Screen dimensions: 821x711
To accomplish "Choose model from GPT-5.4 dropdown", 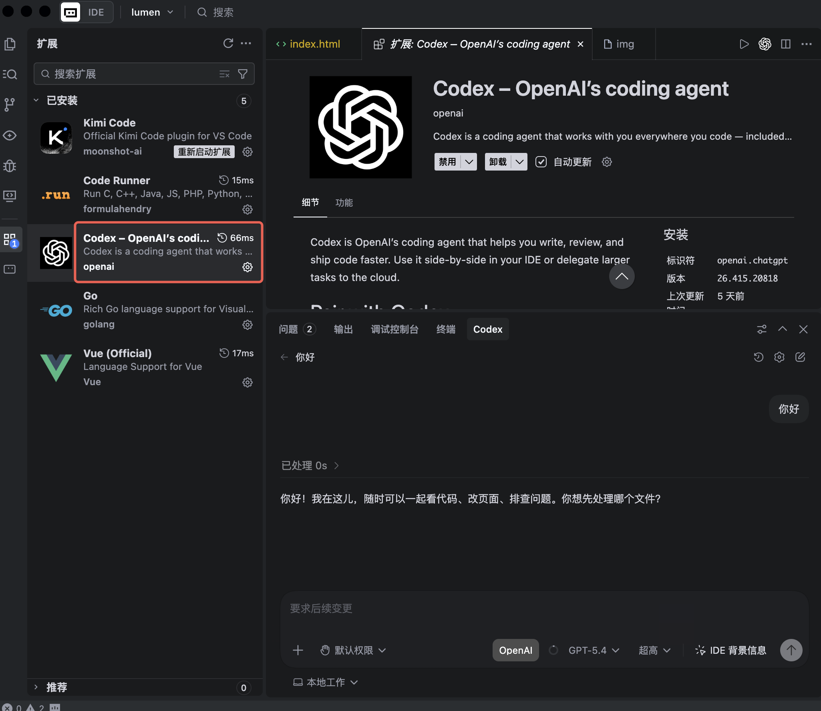I will point(594,650).
